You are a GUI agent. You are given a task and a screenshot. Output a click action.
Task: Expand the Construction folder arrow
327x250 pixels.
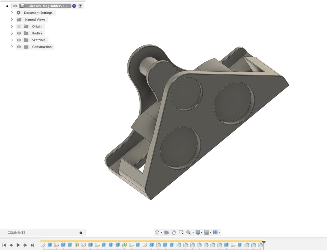coord(12,47)
